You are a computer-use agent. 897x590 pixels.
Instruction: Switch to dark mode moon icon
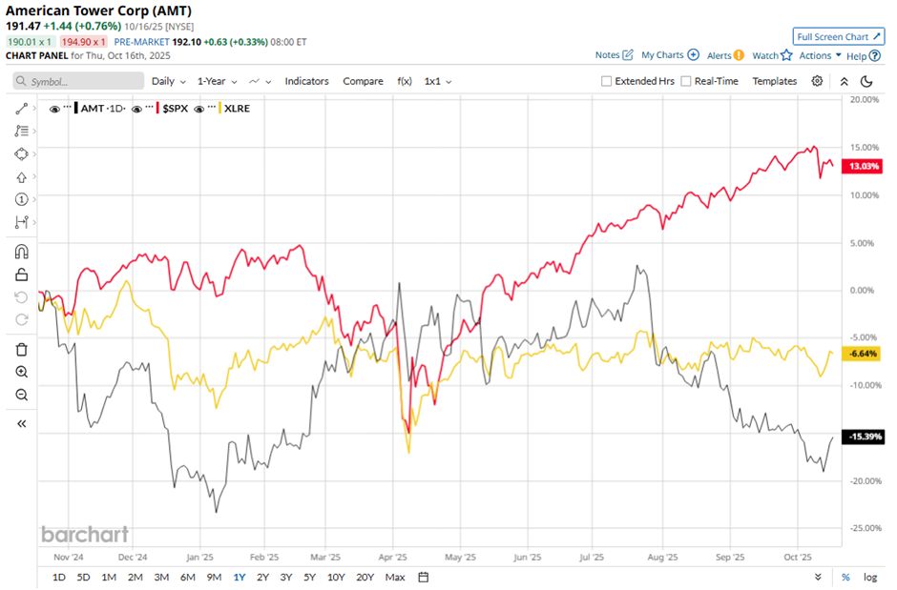coord(866,82)
